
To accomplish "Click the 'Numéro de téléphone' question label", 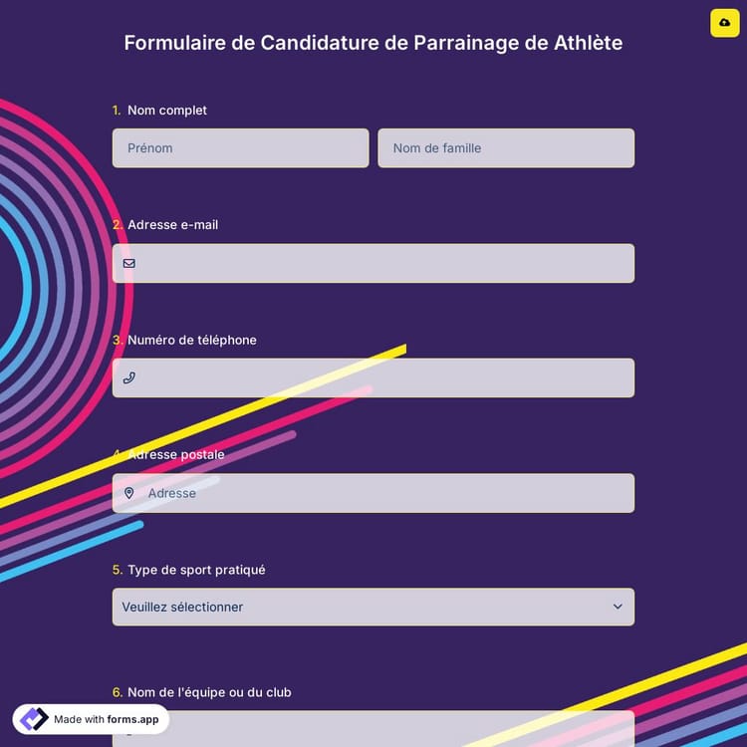I will 192,340.
